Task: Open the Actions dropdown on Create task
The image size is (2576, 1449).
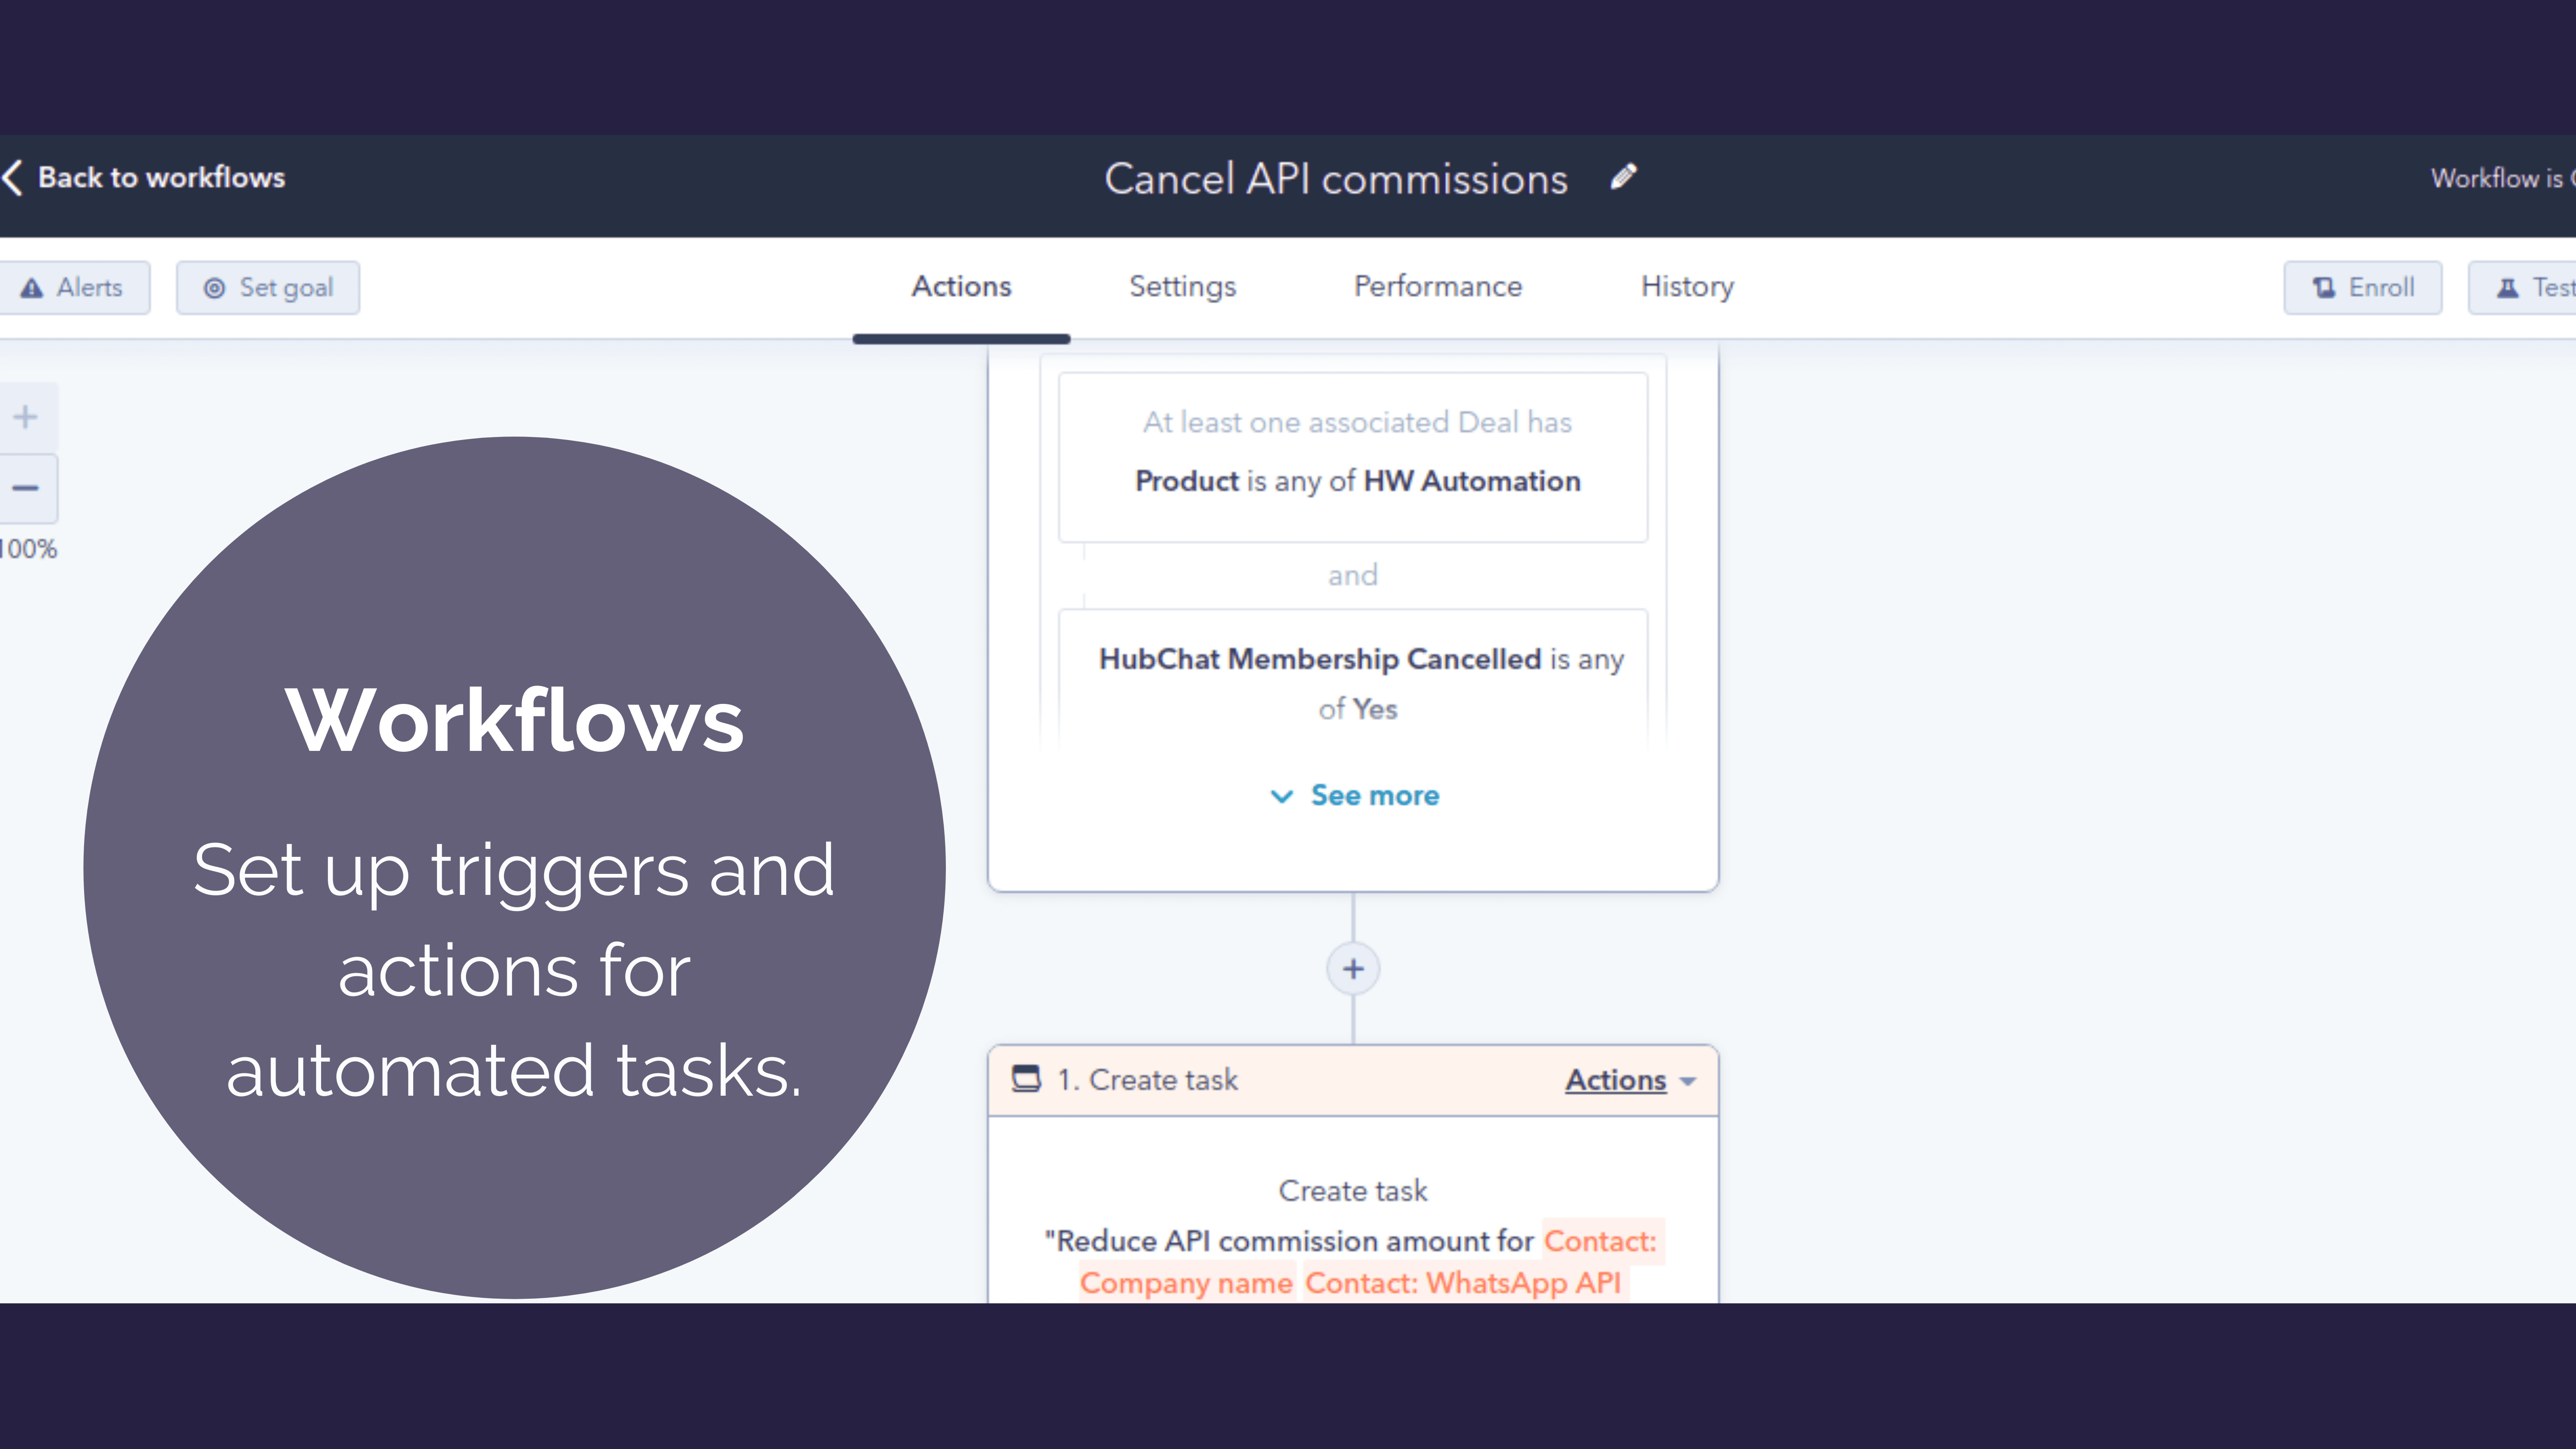Action: coord(1630,1080)
